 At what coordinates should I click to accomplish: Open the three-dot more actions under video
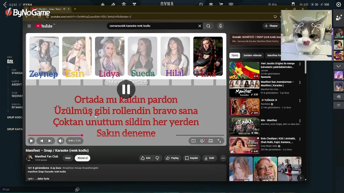click(223, 158)
